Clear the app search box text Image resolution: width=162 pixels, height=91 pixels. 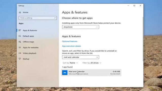(x=97, y=57)
